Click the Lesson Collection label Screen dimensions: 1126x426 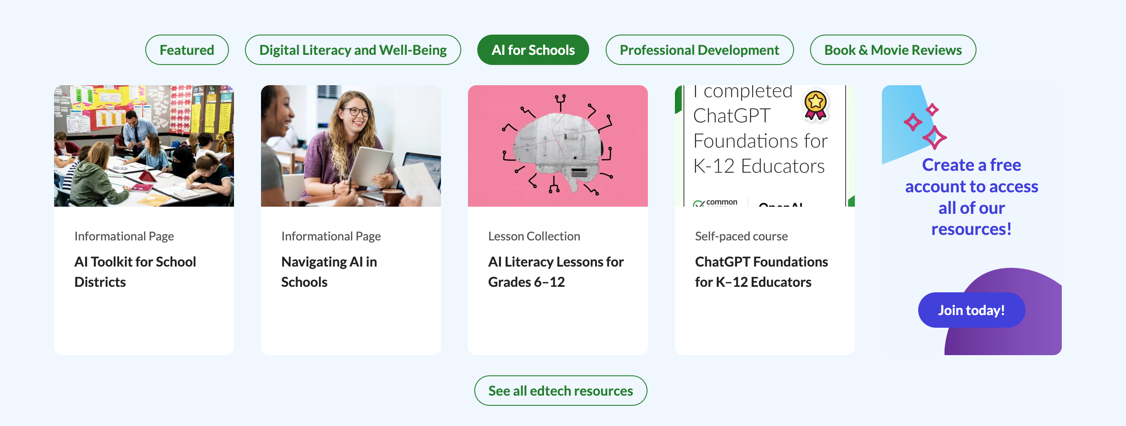pyautogui.click(x=534, y=236)
